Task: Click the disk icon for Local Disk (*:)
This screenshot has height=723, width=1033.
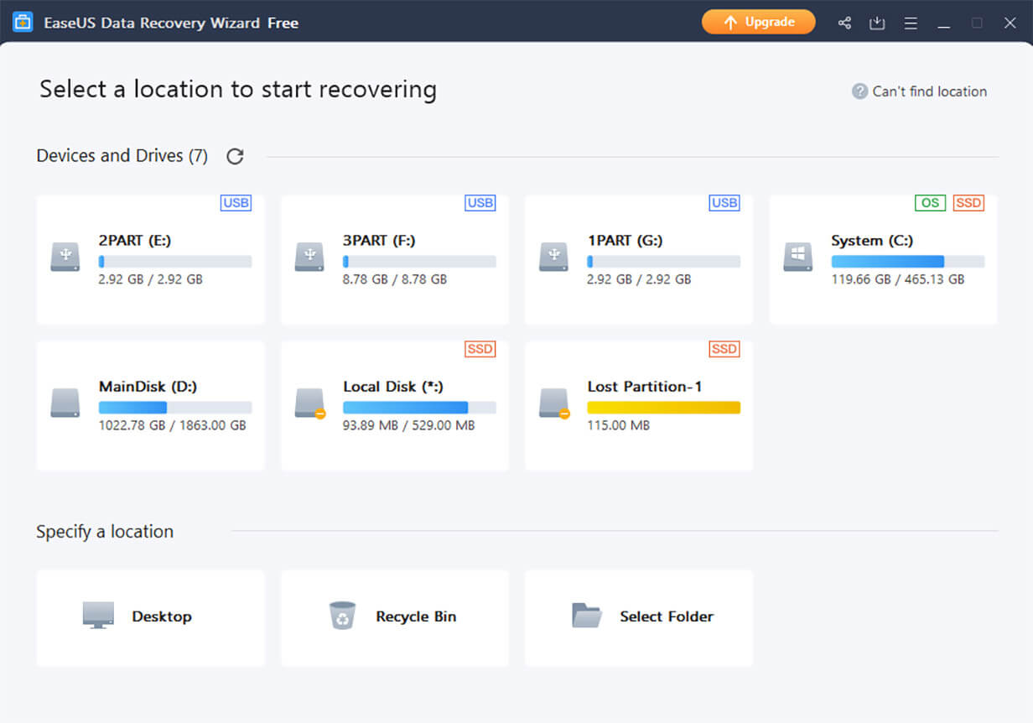Action: pos(309,403)
